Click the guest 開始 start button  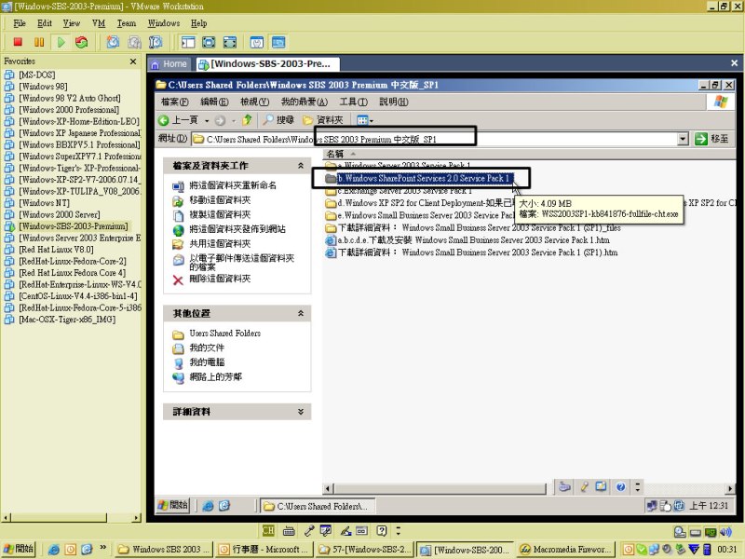coord(173,505)
